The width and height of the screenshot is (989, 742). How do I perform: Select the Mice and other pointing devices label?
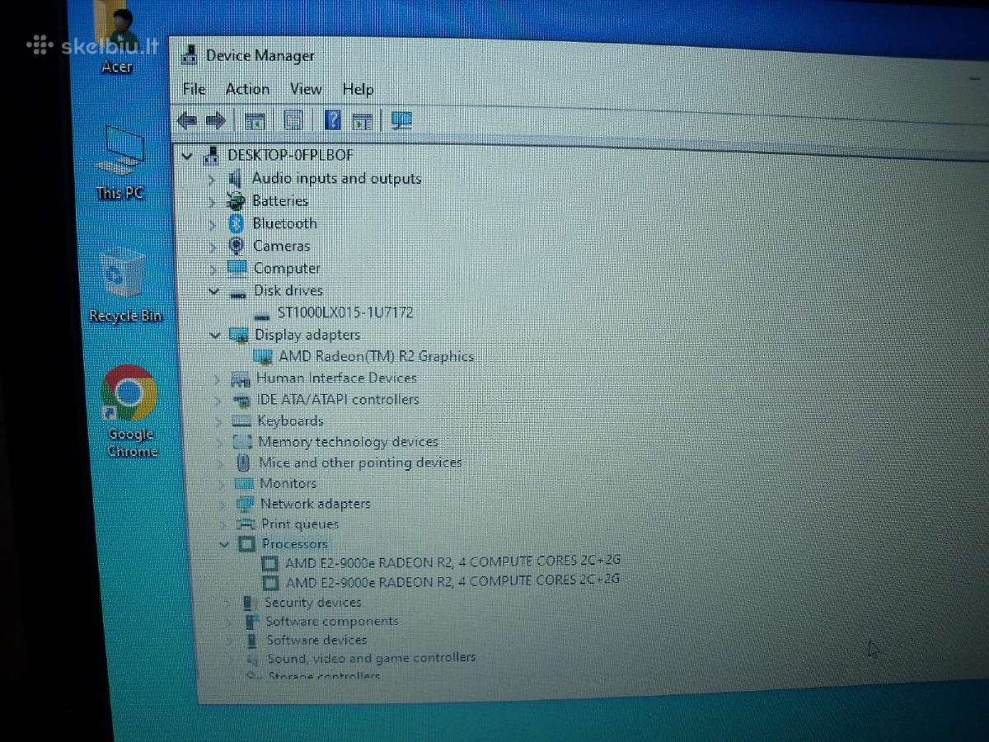coord(360,463)
